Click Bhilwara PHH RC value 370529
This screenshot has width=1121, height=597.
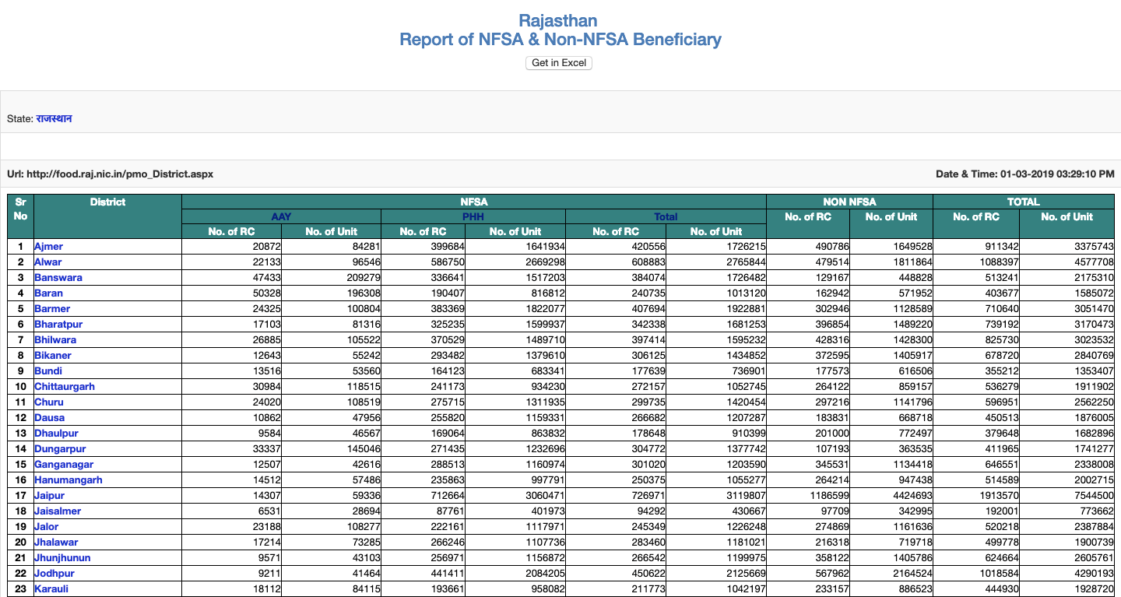(448, 340)
